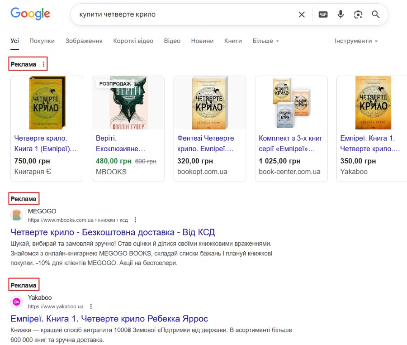
Task: Click the 750,00 грн price
Action: point(32,161)
